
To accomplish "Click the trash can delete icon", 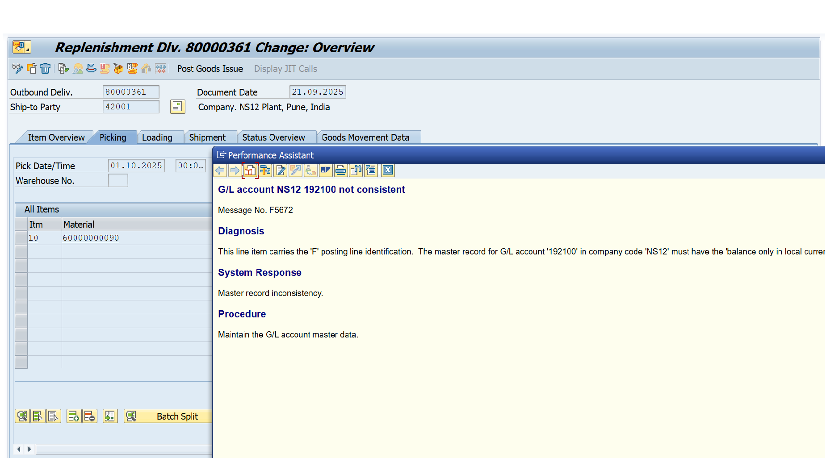I will click(x=45, y=68).
